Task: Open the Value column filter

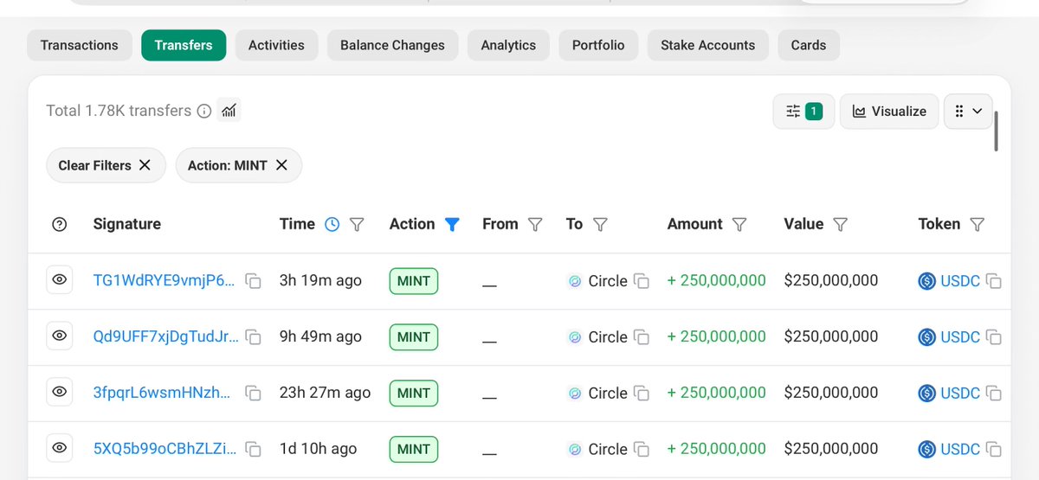Action: (840, 224)
